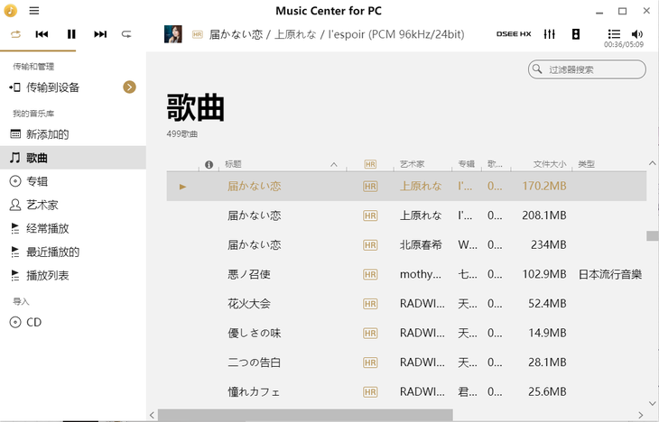Select the song 優しさの味
The height and width of the screenshot is (422, 659).
pos(406,333)
